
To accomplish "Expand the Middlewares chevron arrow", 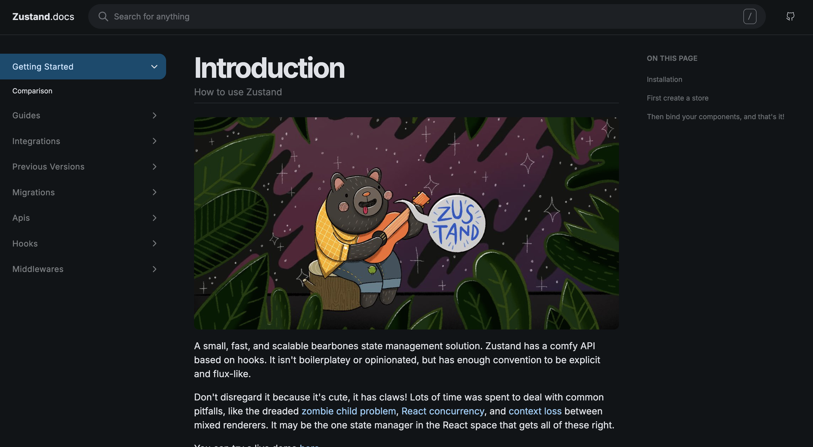I will point(154,269).
